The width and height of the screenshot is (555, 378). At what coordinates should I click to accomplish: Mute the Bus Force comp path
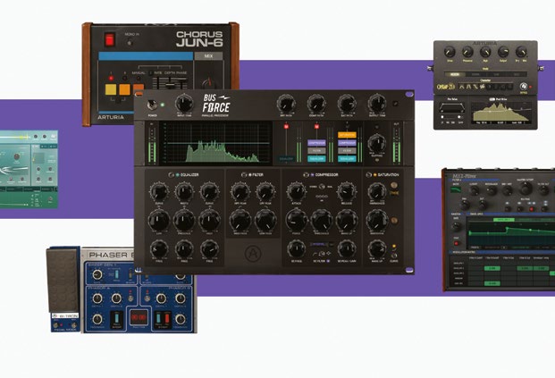(x=316, y=126)
